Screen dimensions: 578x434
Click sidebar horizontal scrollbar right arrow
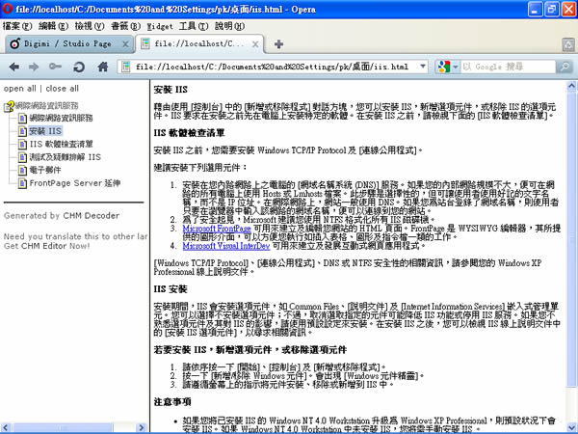coord(141,427)
